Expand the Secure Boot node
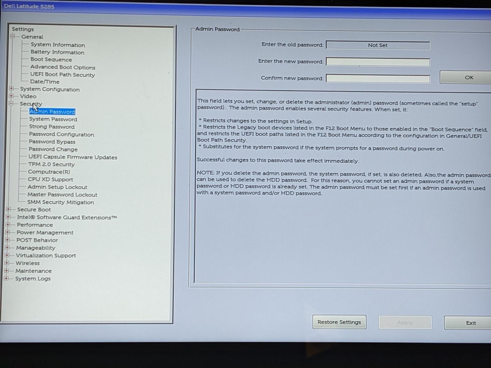 tap(8, 209)
